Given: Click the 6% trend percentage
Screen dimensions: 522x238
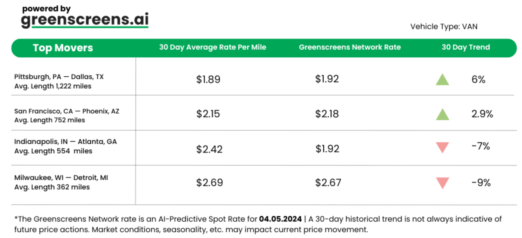Looking at the screenshot, I should (x=478, y=80).
